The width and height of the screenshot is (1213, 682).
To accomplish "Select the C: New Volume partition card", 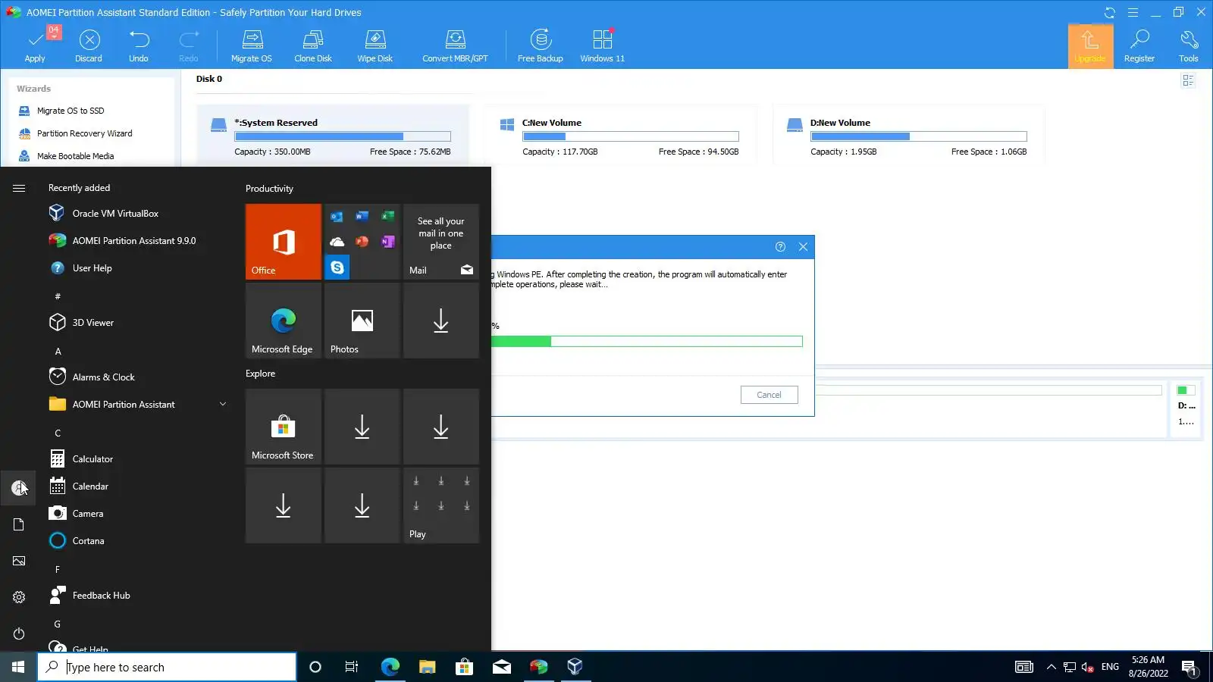I will point(621,135).
